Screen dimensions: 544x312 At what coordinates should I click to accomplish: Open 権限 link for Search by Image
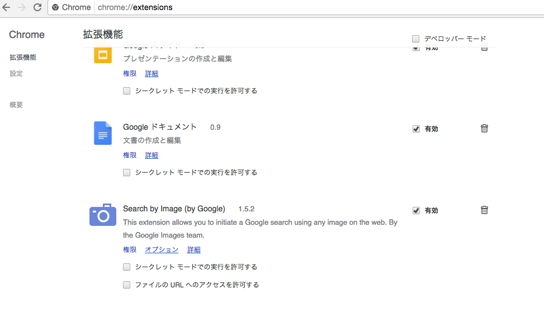[x=130, y=249]
